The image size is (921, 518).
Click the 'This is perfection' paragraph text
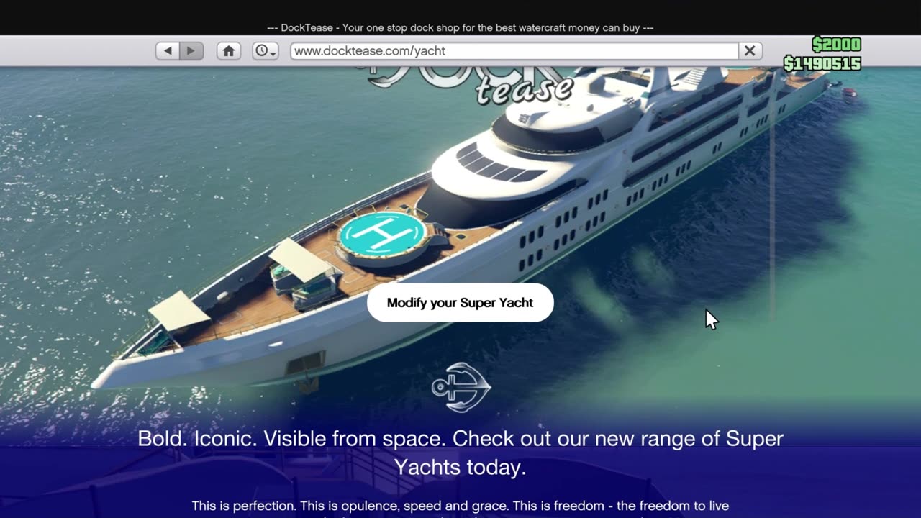tap(460, 508)
